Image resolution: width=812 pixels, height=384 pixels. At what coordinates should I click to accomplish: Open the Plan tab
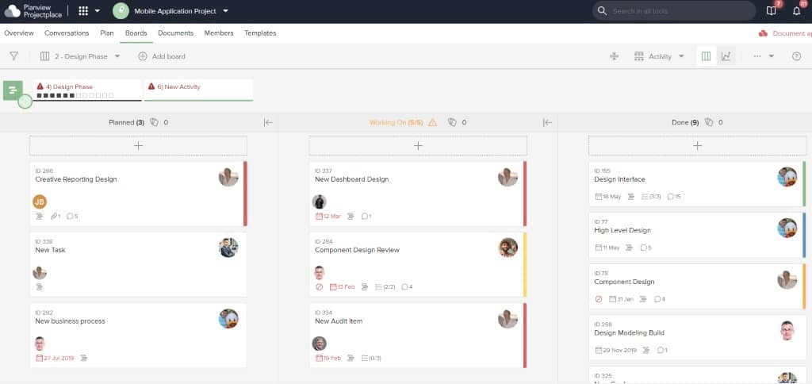click(107, 33)
